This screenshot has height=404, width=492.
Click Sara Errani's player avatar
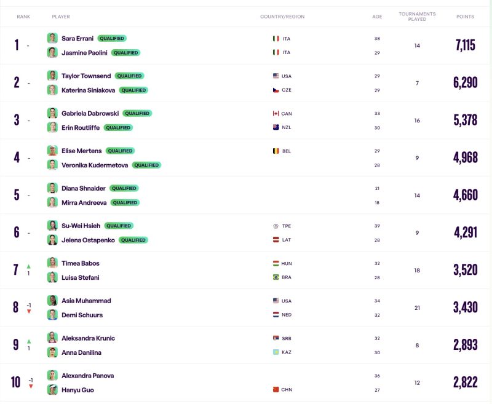point(52,38)
